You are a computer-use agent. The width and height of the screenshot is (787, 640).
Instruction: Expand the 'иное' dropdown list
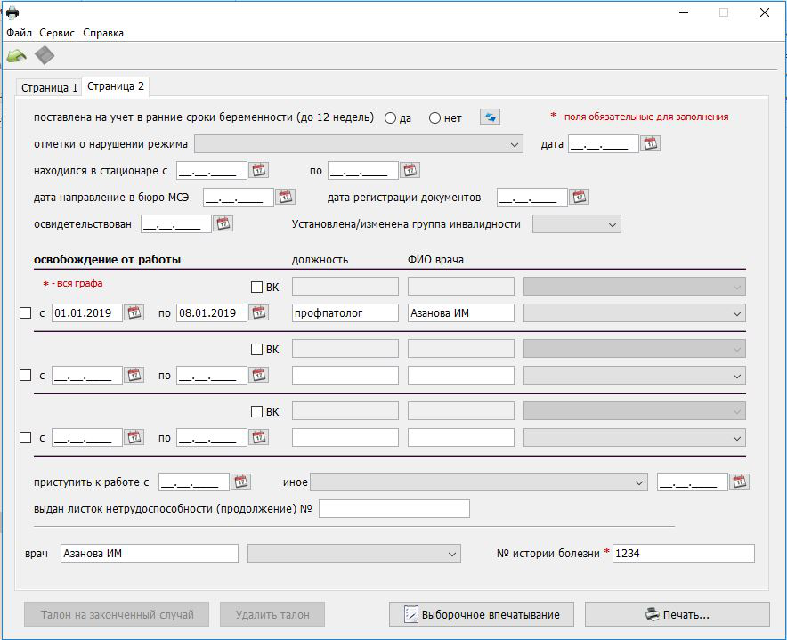[x=639, y=482]
